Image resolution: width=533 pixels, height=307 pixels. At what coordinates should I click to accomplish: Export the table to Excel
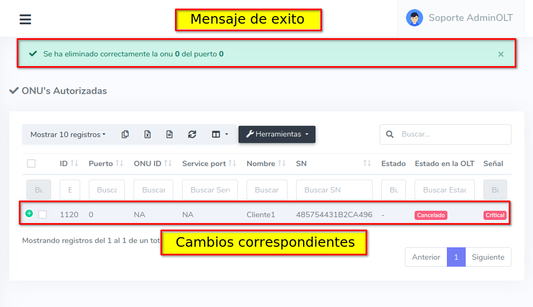tap(148, 134)
